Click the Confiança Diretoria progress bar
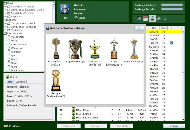190x130 pixels. pos(172,5)
